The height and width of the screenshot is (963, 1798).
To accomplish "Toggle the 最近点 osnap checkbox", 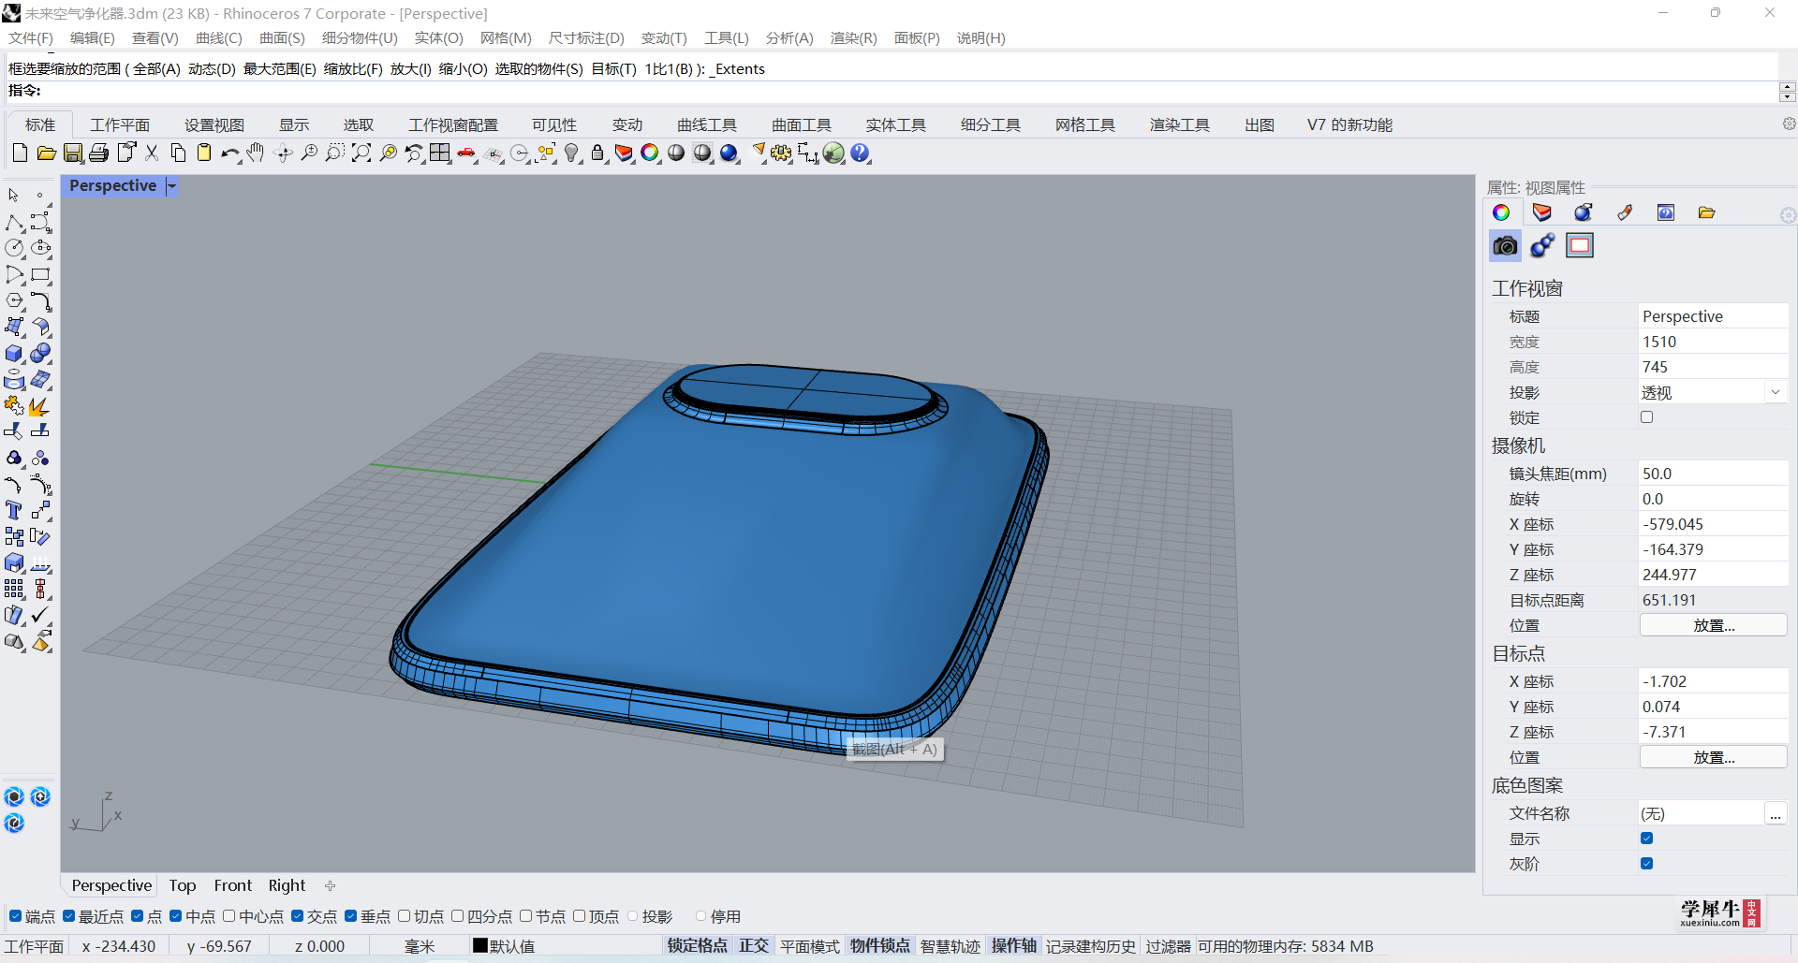I will pyautogui.click(x=68, y=916).
